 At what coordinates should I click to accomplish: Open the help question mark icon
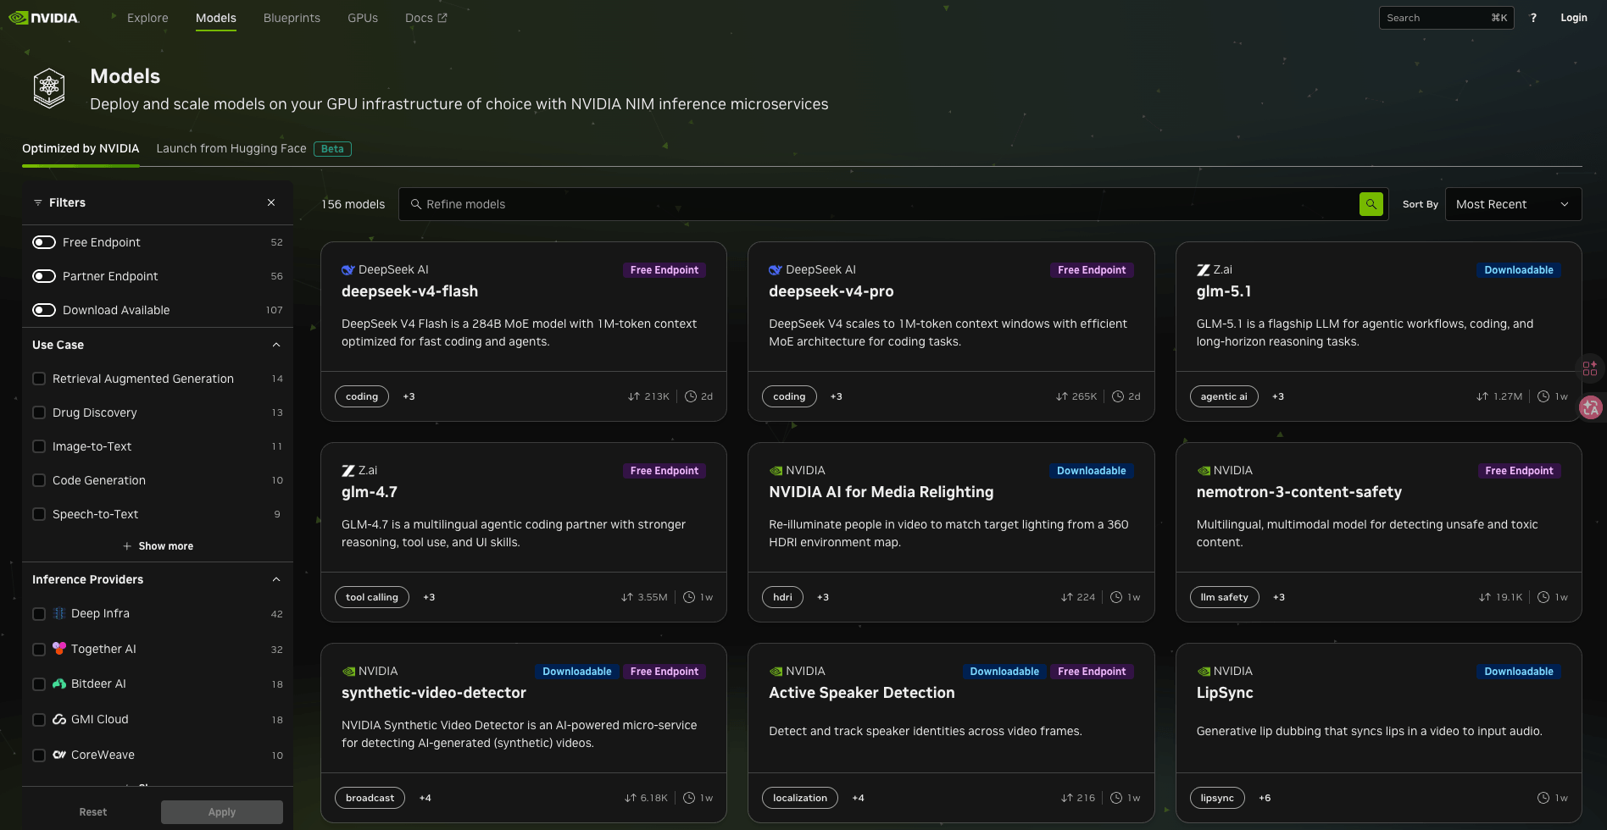tap(1532, 18)
